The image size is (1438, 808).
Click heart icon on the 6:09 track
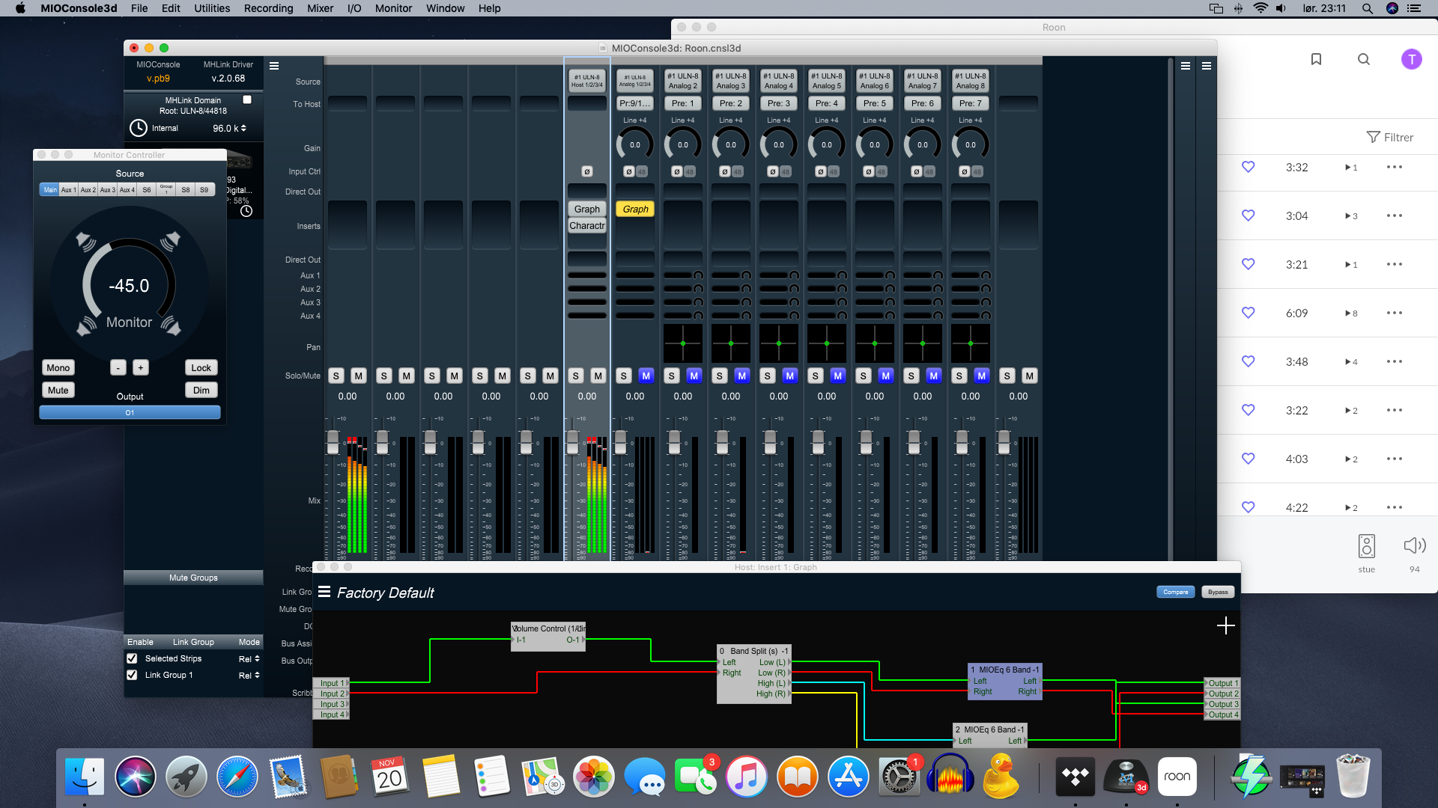pos(1249,313)
